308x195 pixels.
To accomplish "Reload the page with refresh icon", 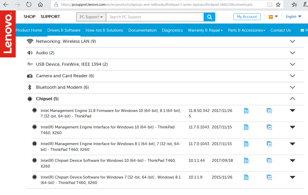I will point(29,4).
